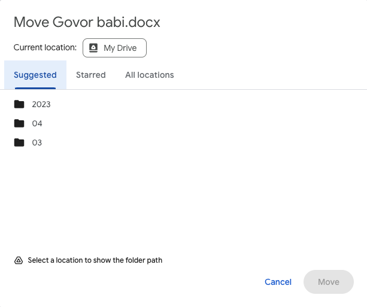Switch to the Starred tab

click(x=91, y=75)
